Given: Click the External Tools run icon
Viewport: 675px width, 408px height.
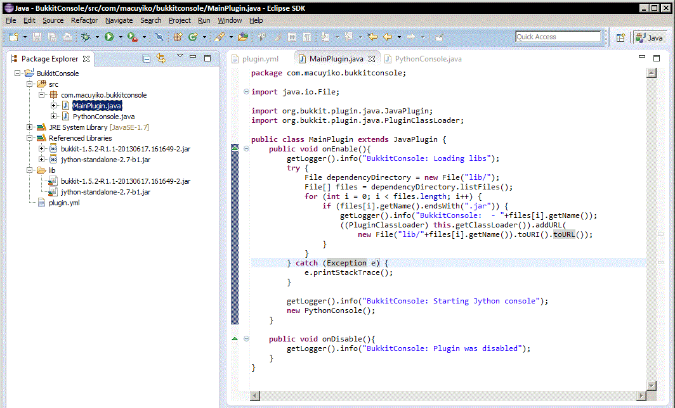Looking at the screenshot, I should (132, 37).
